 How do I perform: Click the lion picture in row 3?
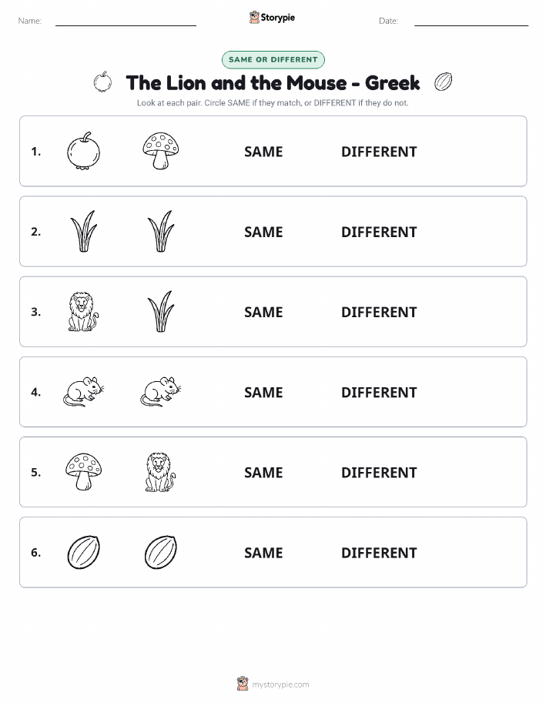(x=83, y=312)
